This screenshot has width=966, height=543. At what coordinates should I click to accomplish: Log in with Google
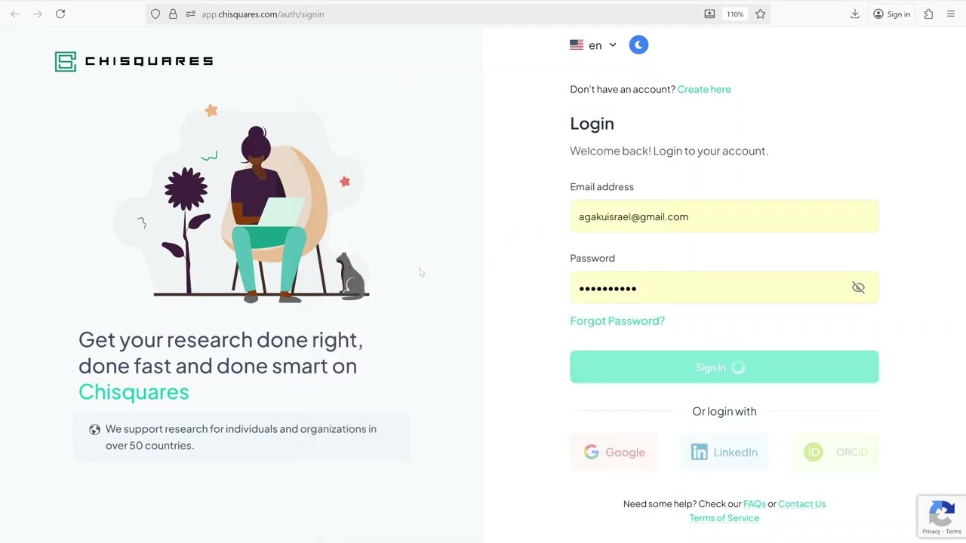(614, 452)
